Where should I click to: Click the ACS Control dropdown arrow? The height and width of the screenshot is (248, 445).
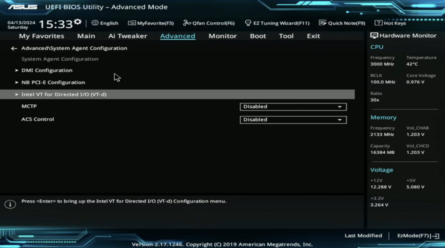340,120
